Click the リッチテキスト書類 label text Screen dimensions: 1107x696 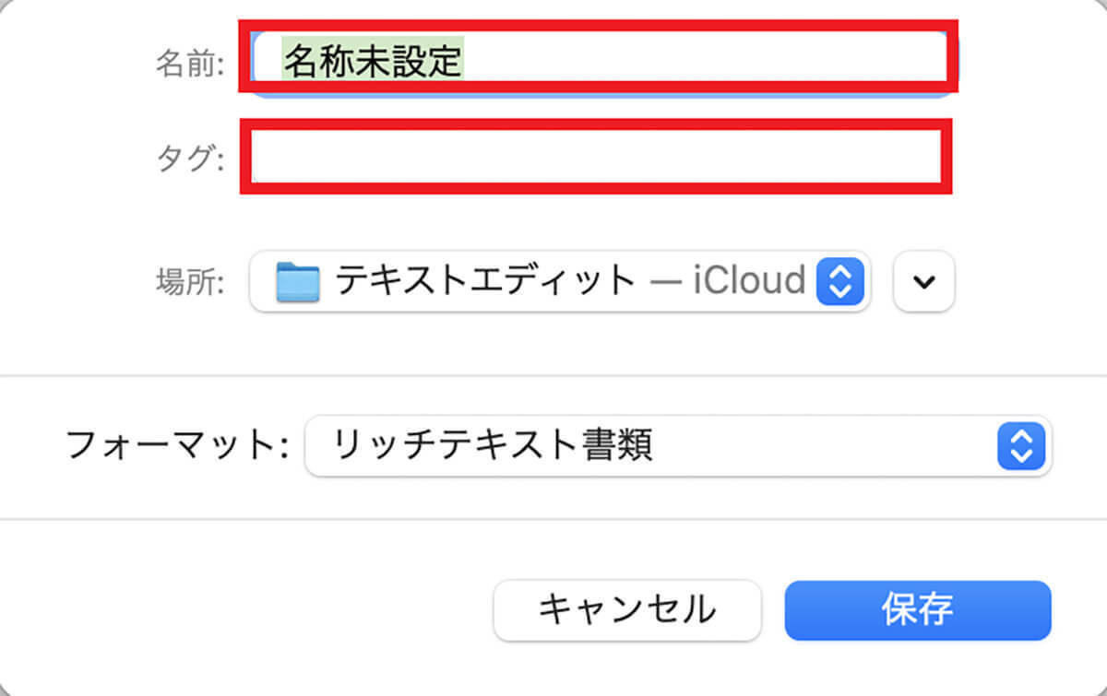(x=494, y=447)
